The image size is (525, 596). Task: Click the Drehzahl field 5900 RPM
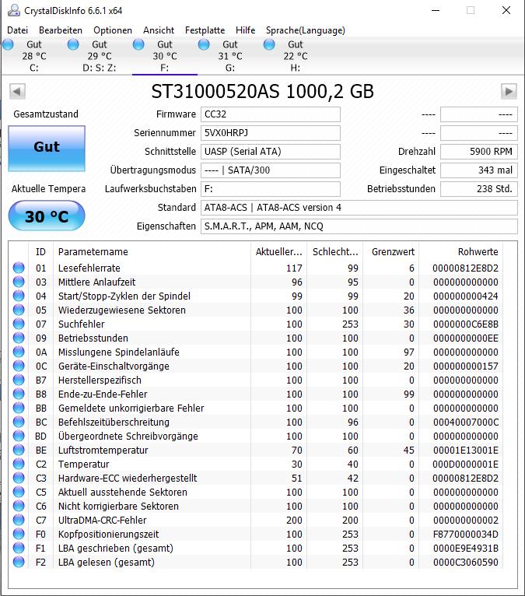[x=479, y=152]
